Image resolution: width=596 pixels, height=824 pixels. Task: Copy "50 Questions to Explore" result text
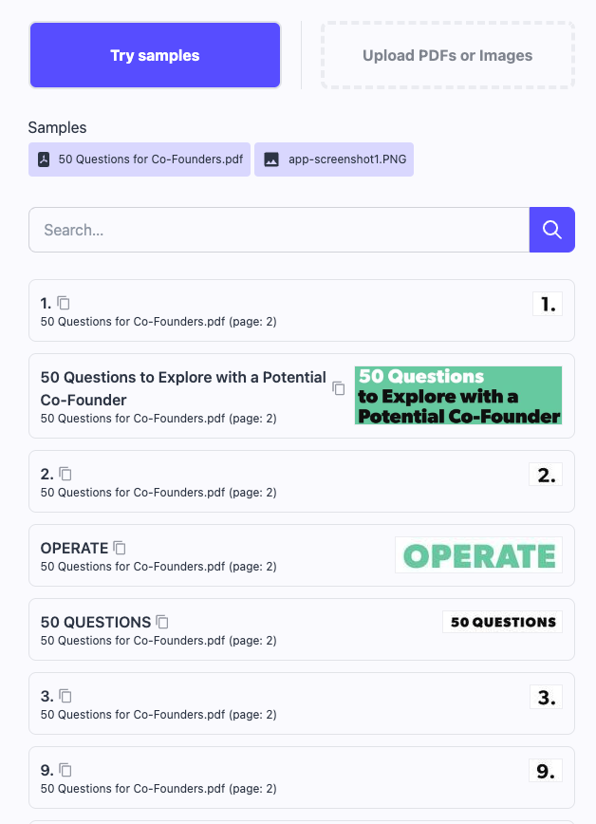[338, 388]
